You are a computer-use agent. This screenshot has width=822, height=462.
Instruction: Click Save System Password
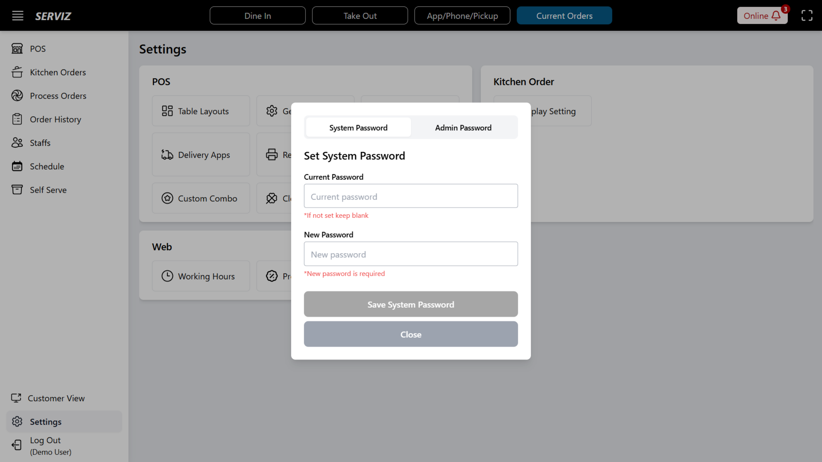(411, 304)
